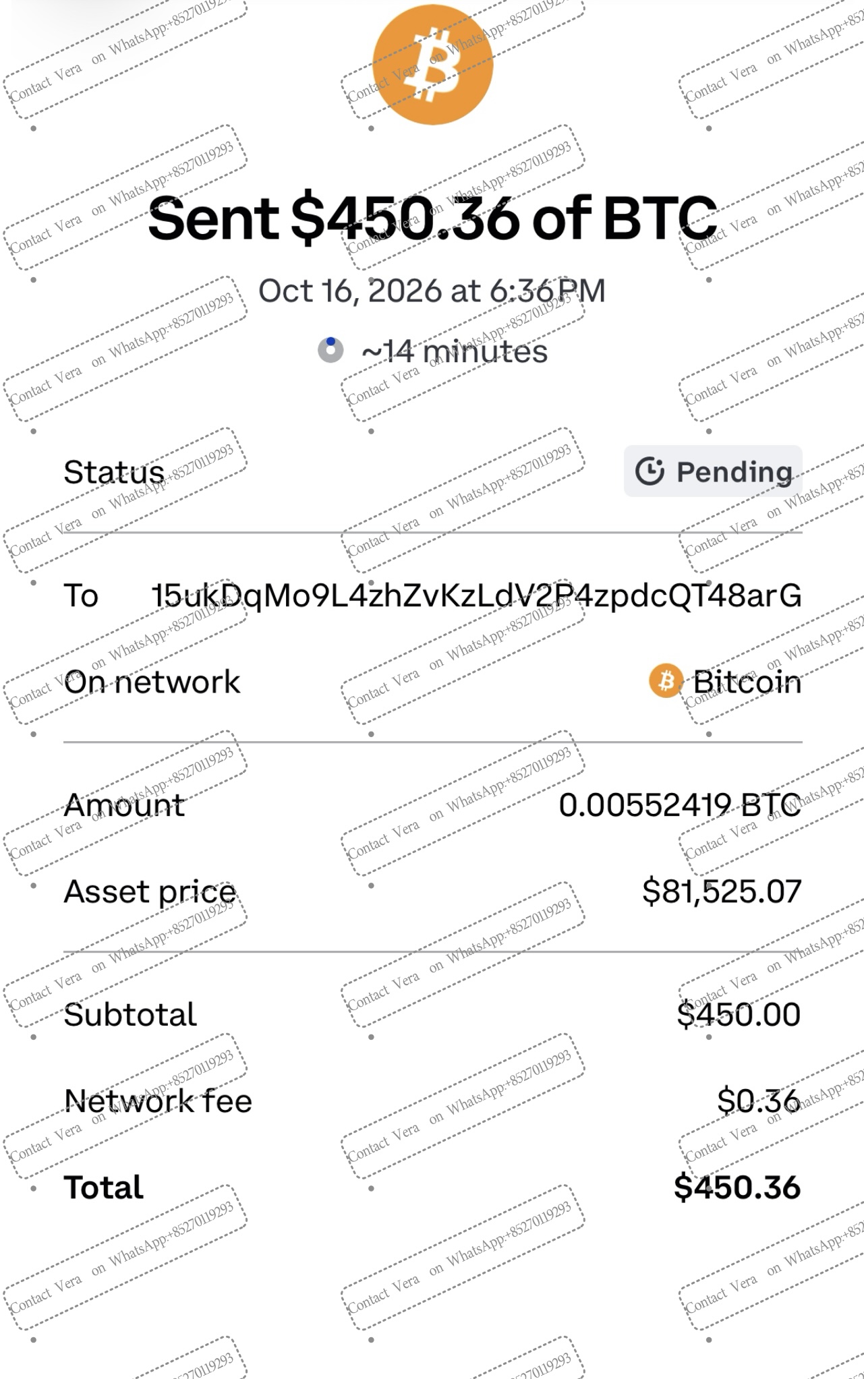Tap the large orange Bitcoin logo

point(432,63)
